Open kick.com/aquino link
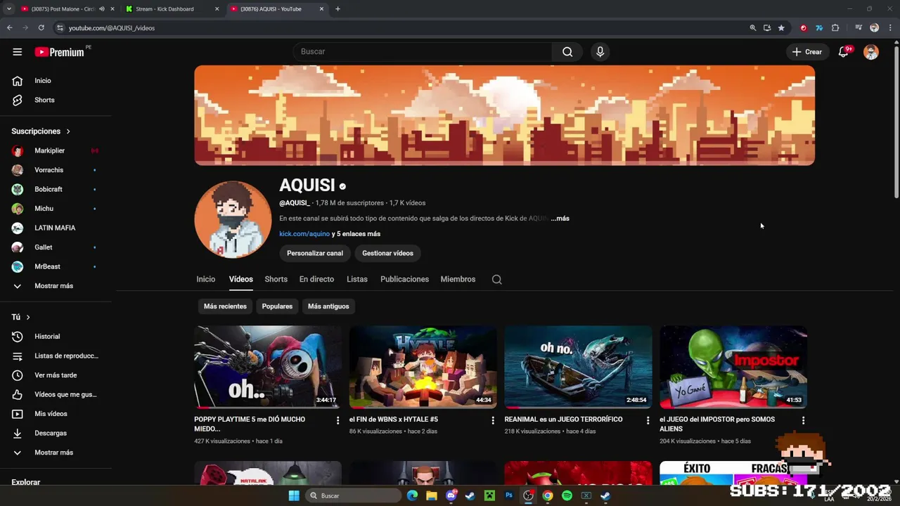Screen dimensions: 900x506 304,234
